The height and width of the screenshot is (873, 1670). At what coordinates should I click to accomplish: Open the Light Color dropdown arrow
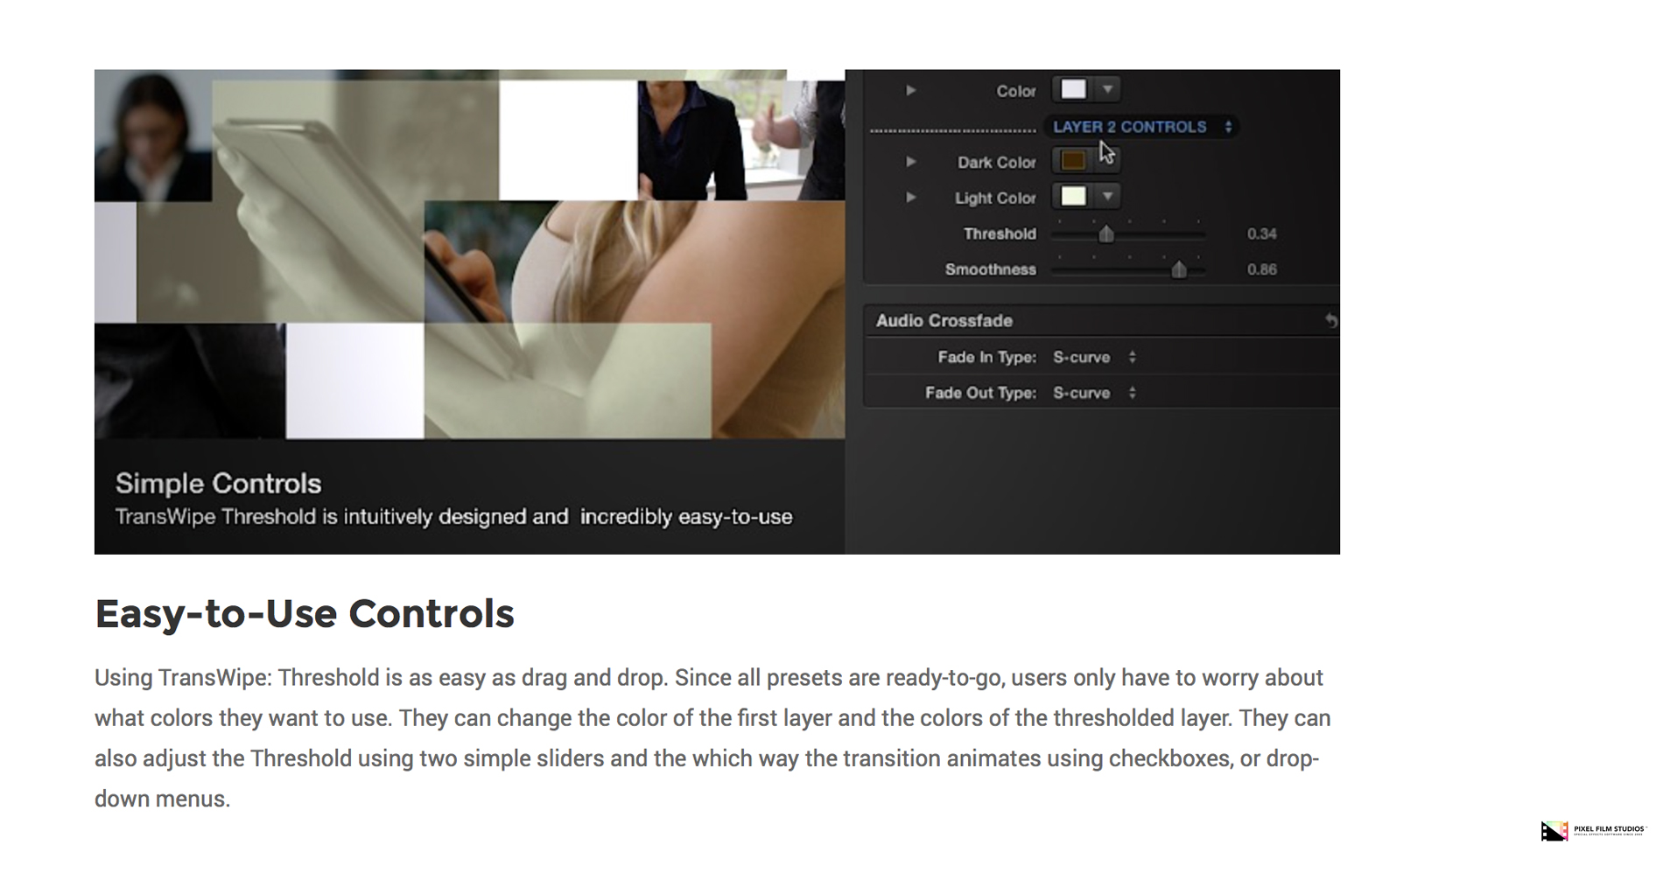1107,196
